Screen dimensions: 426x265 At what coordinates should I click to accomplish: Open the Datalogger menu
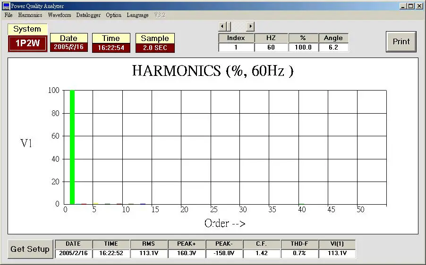click(x=88, y=15)
